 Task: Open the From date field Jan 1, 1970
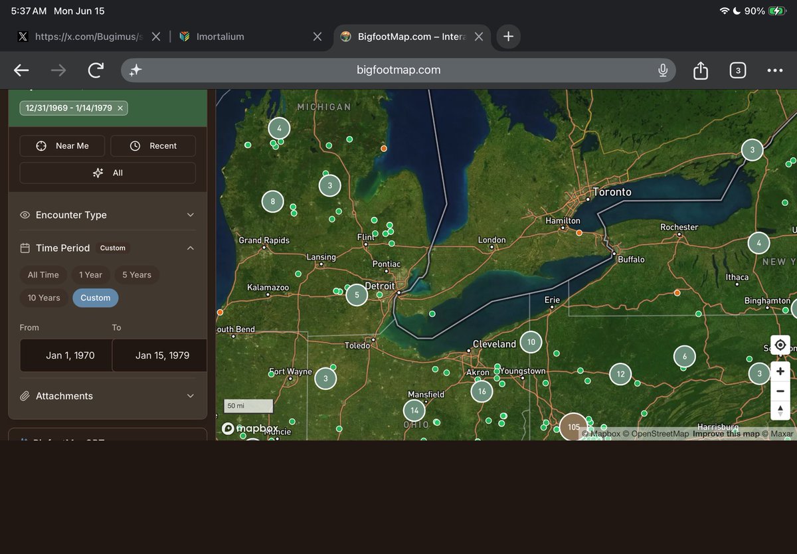(66, 355)
